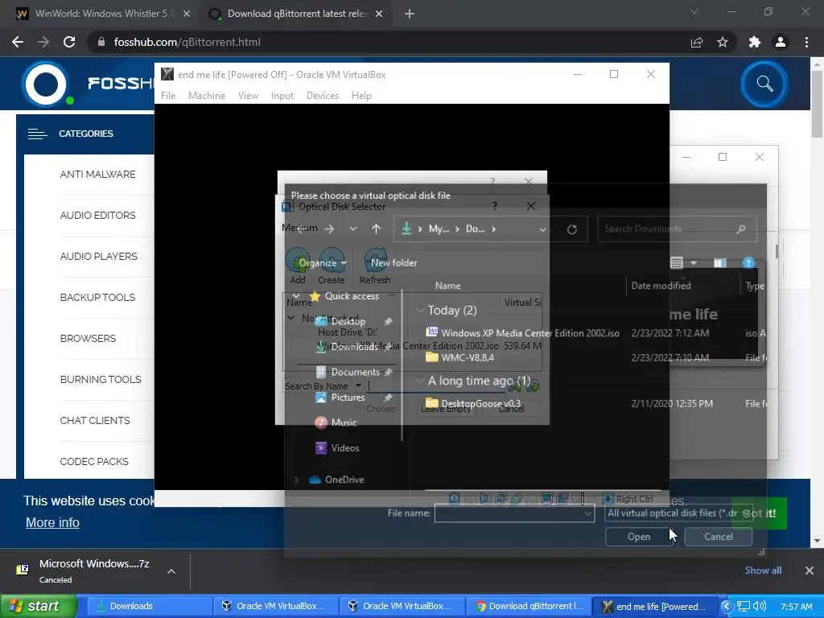The width and height of the screenshot is (824, 618).
Task: Open the VirtualBox Machine menu
Action: (207, 96)
